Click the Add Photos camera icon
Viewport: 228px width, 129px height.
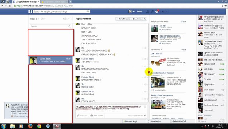pyautogui.click(x=92, y=116)
